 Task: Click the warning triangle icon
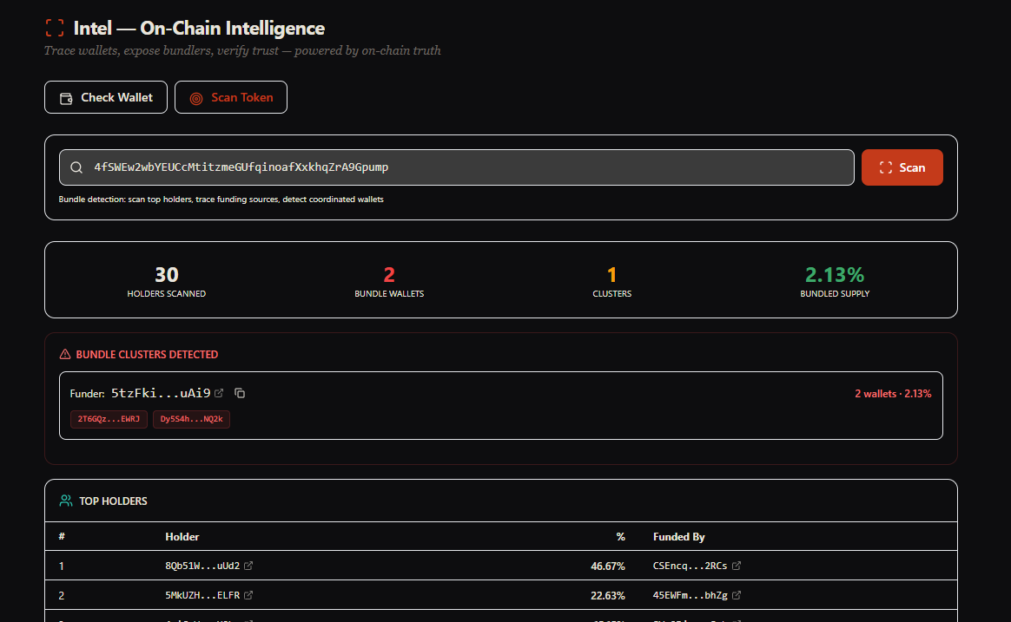65,354
